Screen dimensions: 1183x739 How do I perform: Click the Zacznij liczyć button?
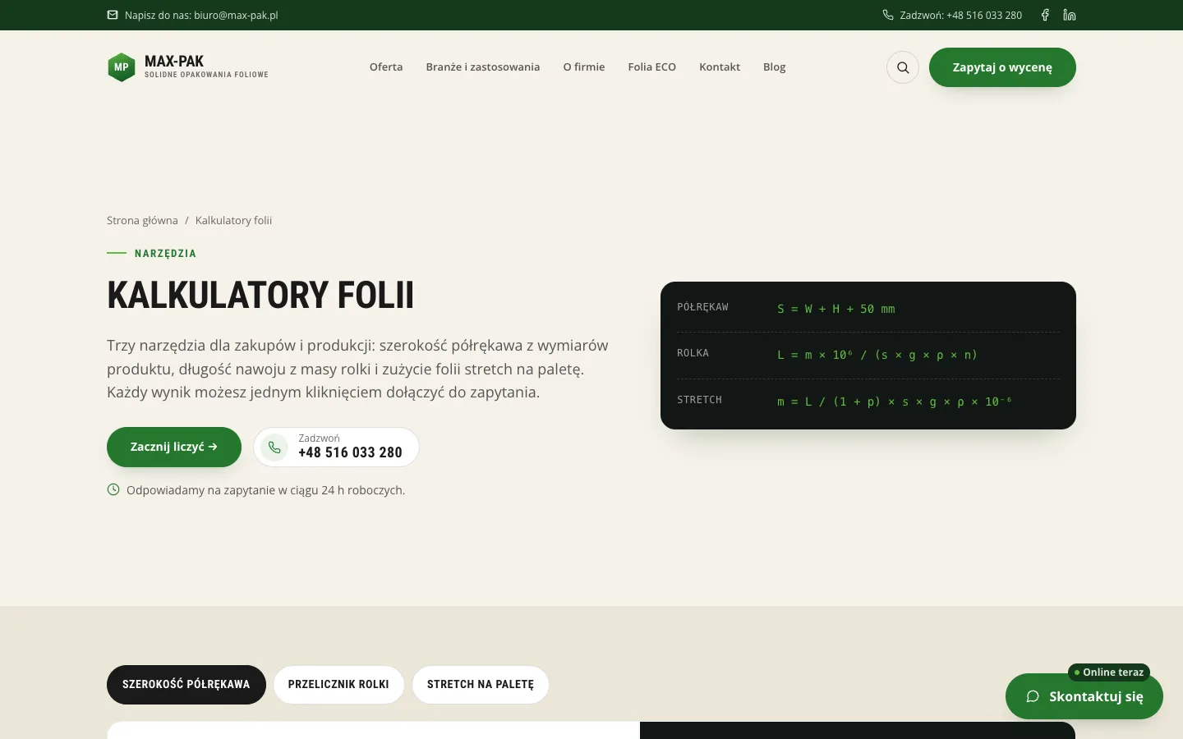point(174,447)
